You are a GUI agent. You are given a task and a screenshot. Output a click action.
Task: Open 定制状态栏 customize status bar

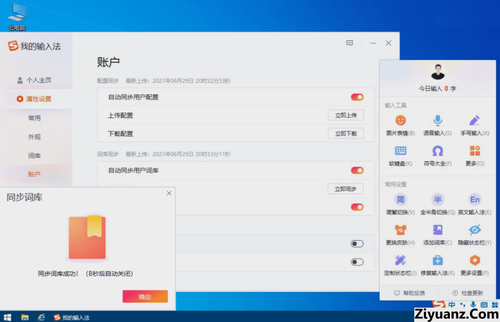400,260
